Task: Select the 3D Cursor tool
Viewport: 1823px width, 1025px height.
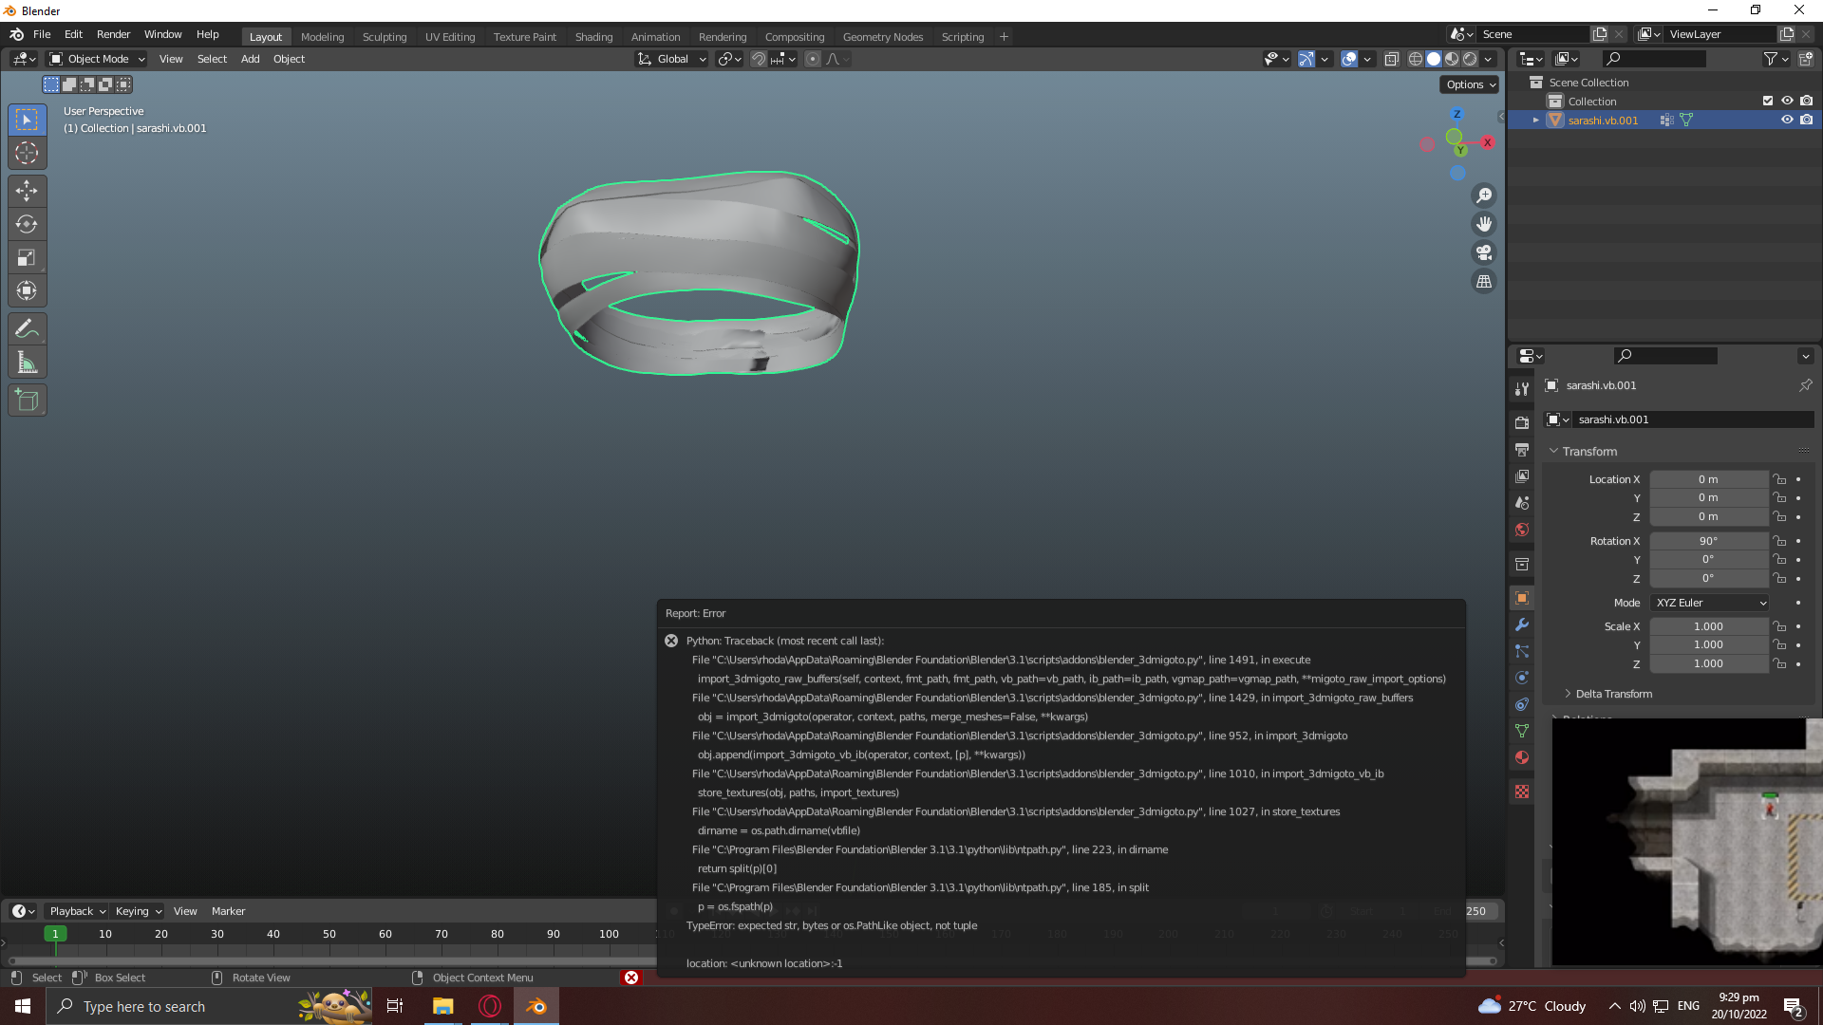Action: point(27,153)
